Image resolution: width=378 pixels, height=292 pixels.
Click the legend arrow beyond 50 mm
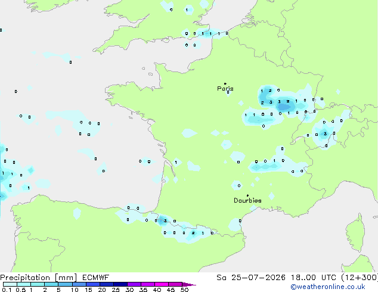[x=189, y=284]
